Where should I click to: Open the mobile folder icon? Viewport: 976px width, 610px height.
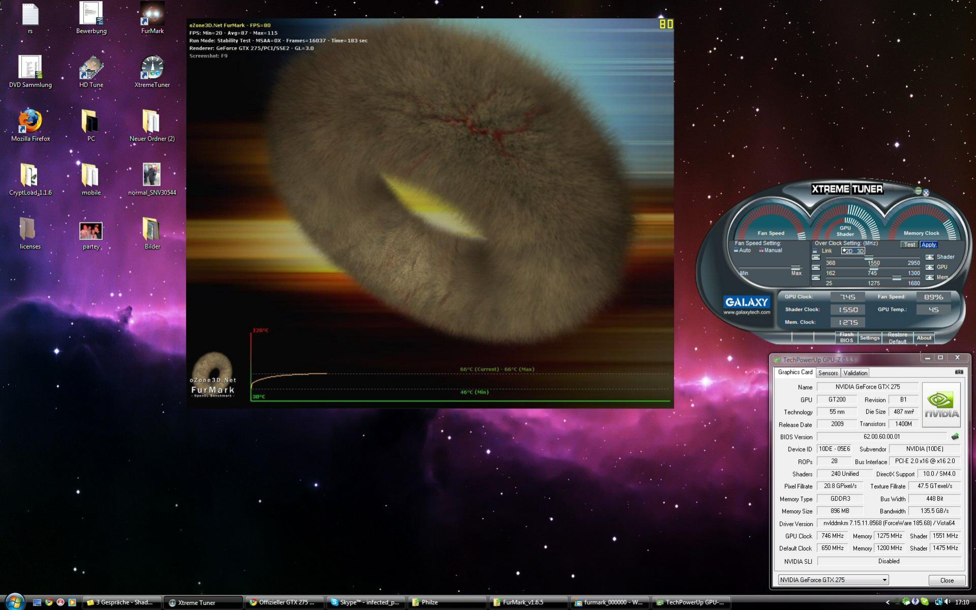91,179
